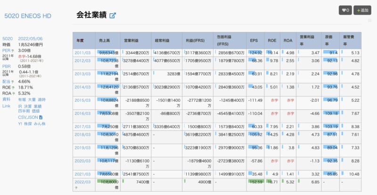Open the 株探 link
This screenshot has height=195, width=377.
tap(28, 124)
